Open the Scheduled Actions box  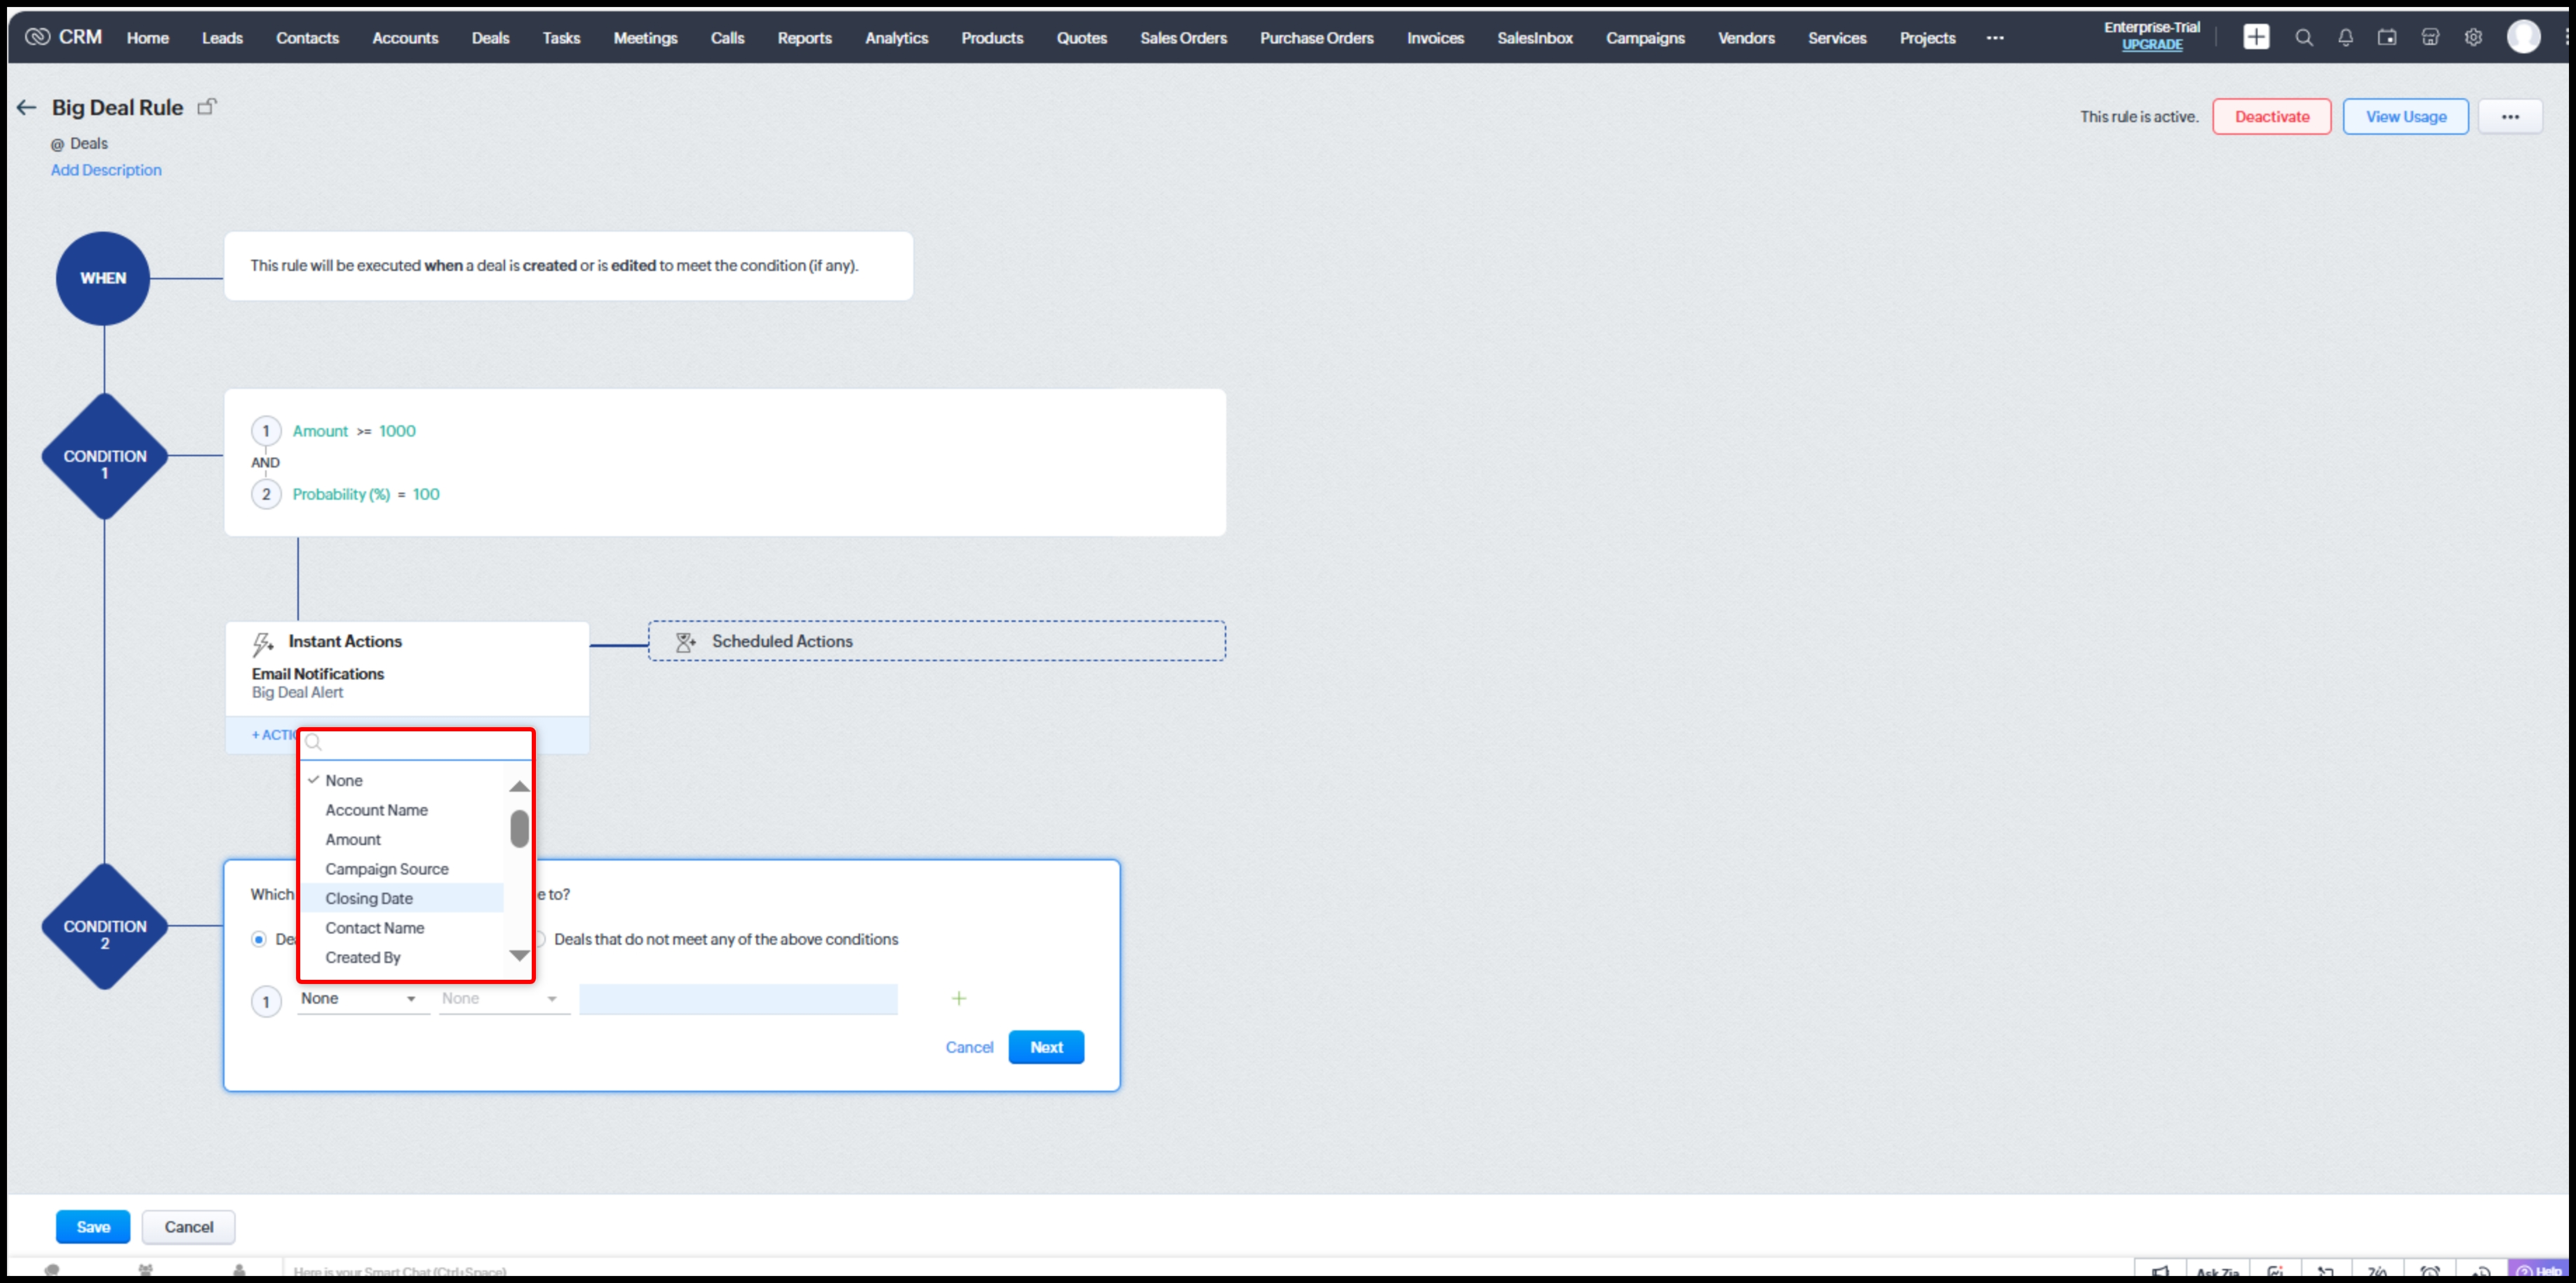coord(937,641)
